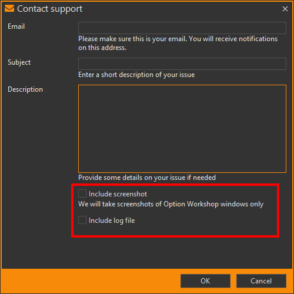Image resolution: width=294 pixels, height=294 pixels.
Task: Click the "Enter a short description" hint
Action: tap(136, 75)
